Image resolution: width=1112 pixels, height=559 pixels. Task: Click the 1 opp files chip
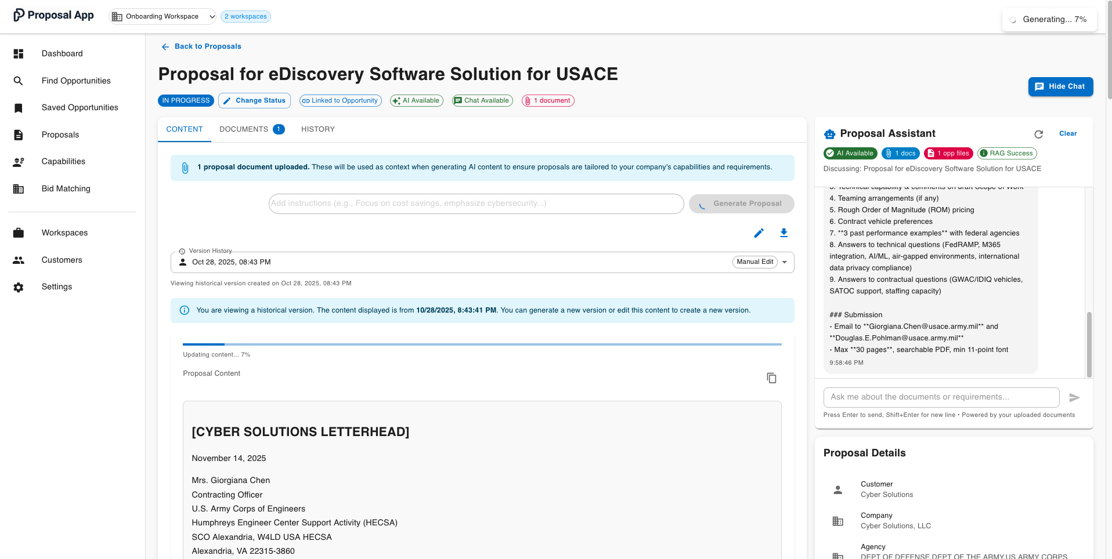coord(948,154)
